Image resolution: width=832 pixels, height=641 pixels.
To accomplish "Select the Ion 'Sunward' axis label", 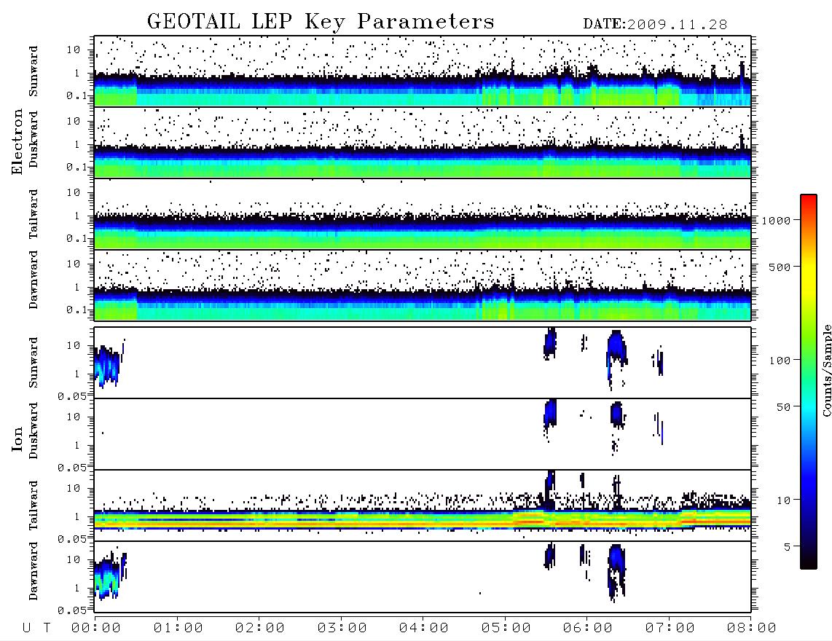I will coord(34,363).
